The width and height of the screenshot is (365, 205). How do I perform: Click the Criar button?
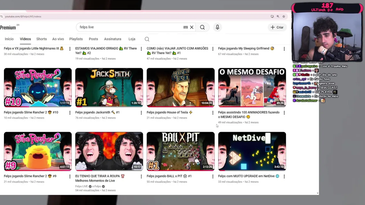click(x=277, y=27)
